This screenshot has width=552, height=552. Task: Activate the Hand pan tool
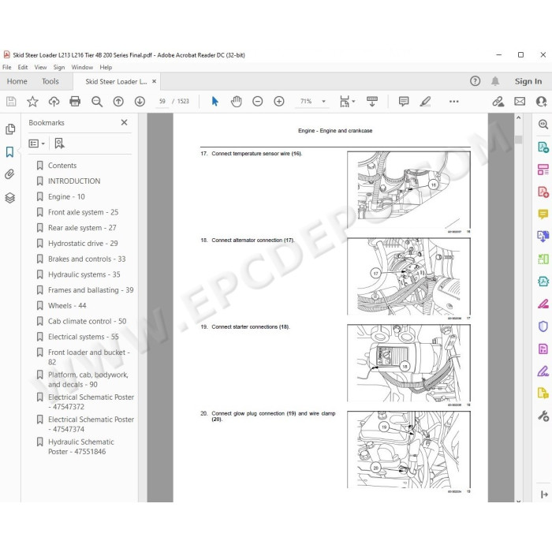click(237, 102)
